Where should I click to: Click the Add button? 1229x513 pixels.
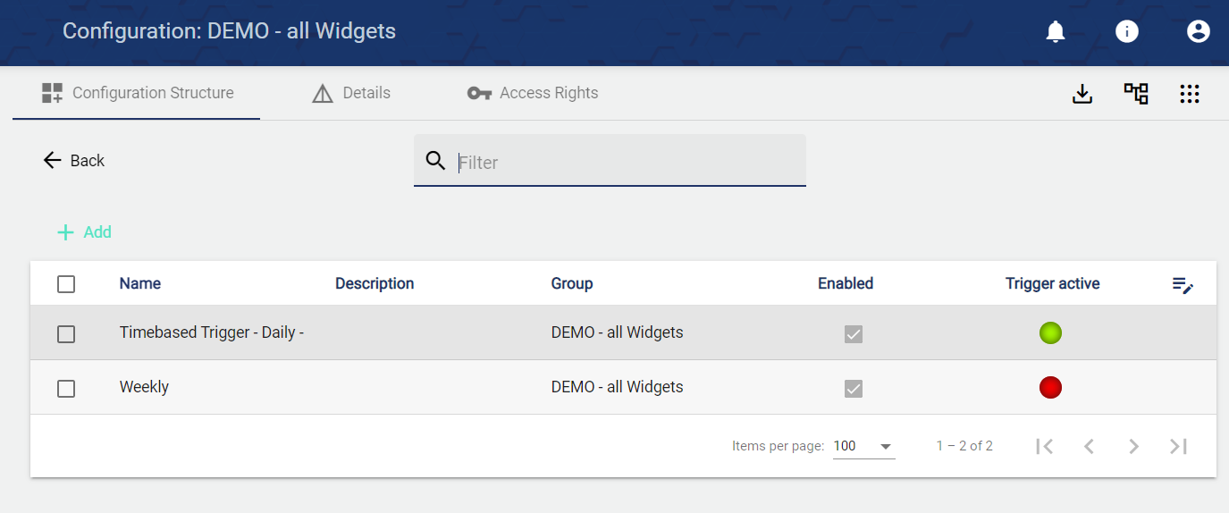click(x=85, y=232)
